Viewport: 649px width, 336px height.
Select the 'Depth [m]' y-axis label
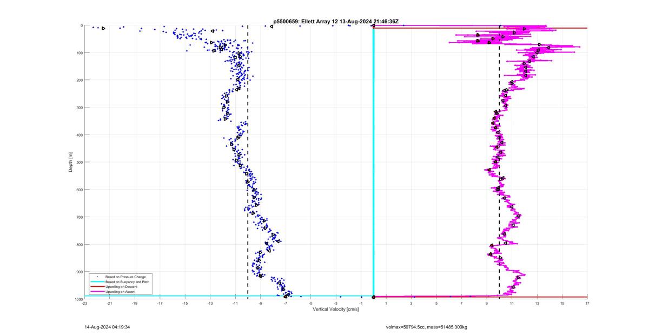tap(71, 162)
